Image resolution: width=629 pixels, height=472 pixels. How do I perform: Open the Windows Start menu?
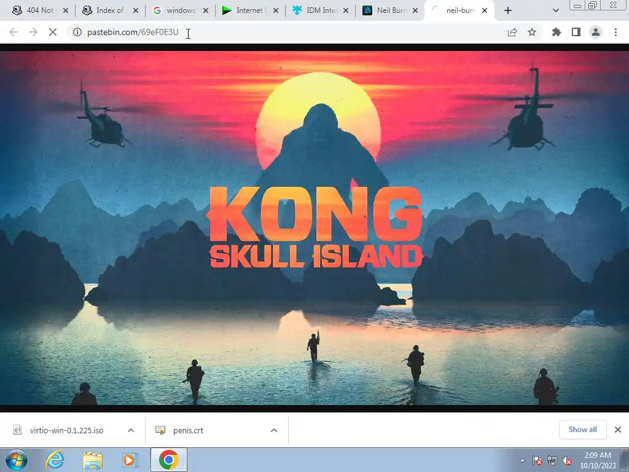[17, 460]
